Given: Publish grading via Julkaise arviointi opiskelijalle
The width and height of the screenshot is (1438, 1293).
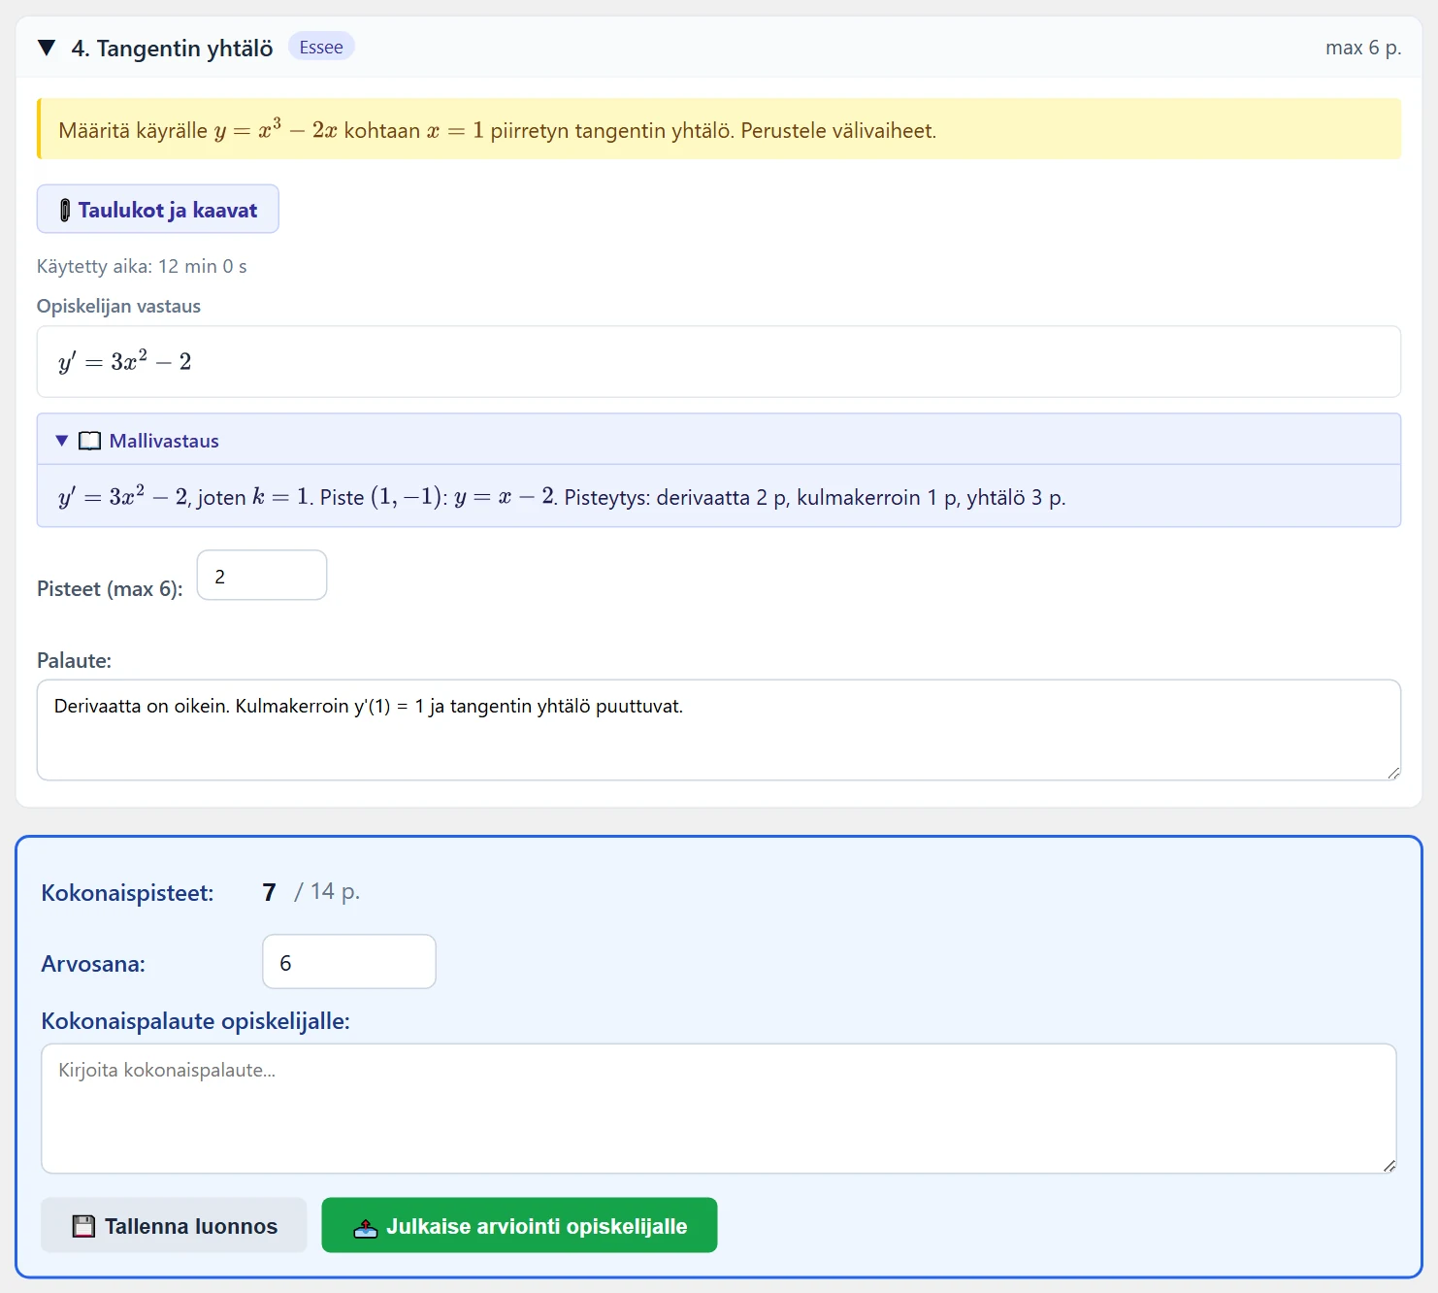Looking at the screenshot, I should [x=519, y=1225].
